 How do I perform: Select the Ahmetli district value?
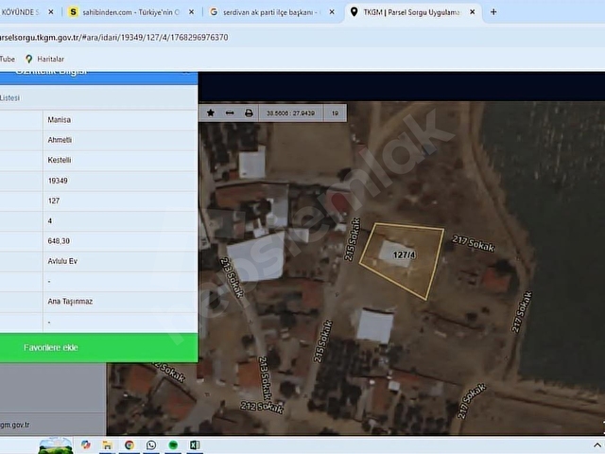click(x=60, y=140)
